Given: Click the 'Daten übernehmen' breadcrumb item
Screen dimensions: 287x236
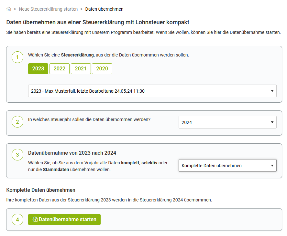Looking at the screenshot, I should click(104, 9).
